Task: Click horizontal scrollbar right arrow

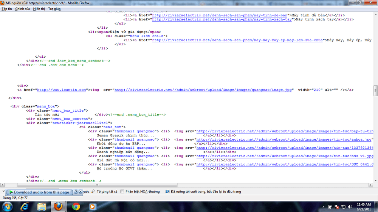Action: pyautogui.click(x=371, y=185)
